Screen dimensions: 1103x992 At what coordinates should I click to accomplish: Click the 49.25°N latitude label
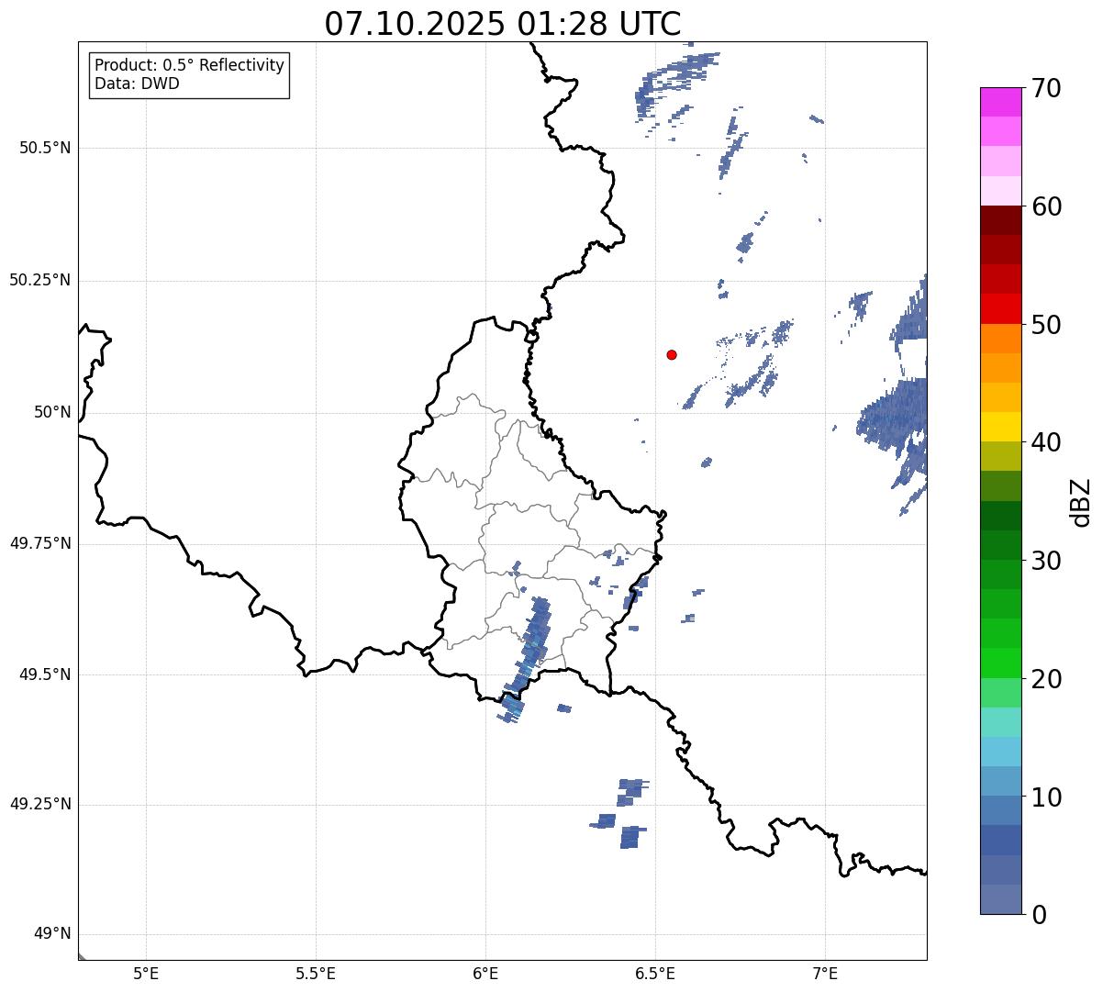coord(40,805)
